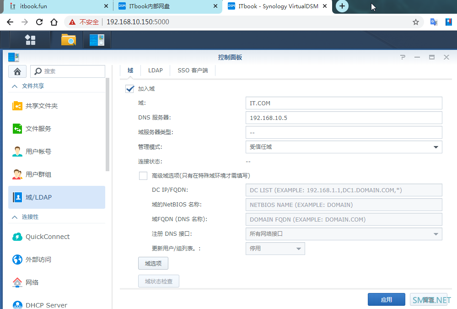Open 用户群组 user groups
This screenshot has width=457, height=309.
click(x=38, y=174)
